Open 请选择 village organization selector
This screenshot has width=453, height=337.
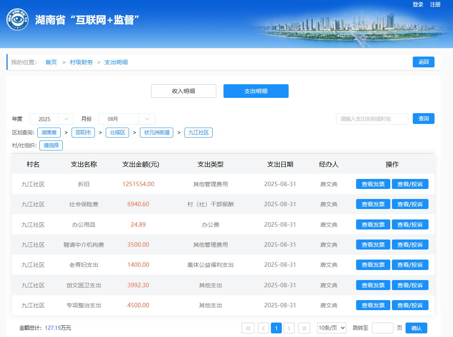pos(51,146)
